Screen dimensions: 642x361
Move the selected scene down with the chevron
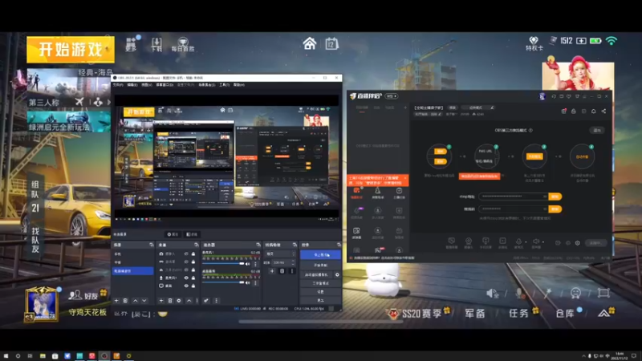pos(144,301)
